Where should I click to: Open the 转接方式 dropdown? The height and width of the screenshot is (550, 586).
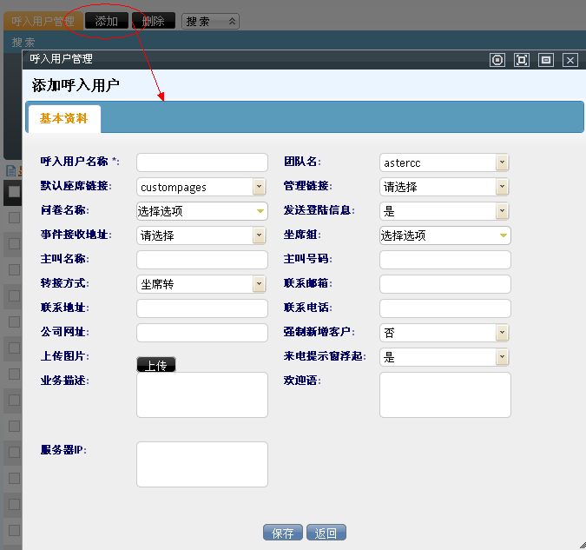pos(259,284)
